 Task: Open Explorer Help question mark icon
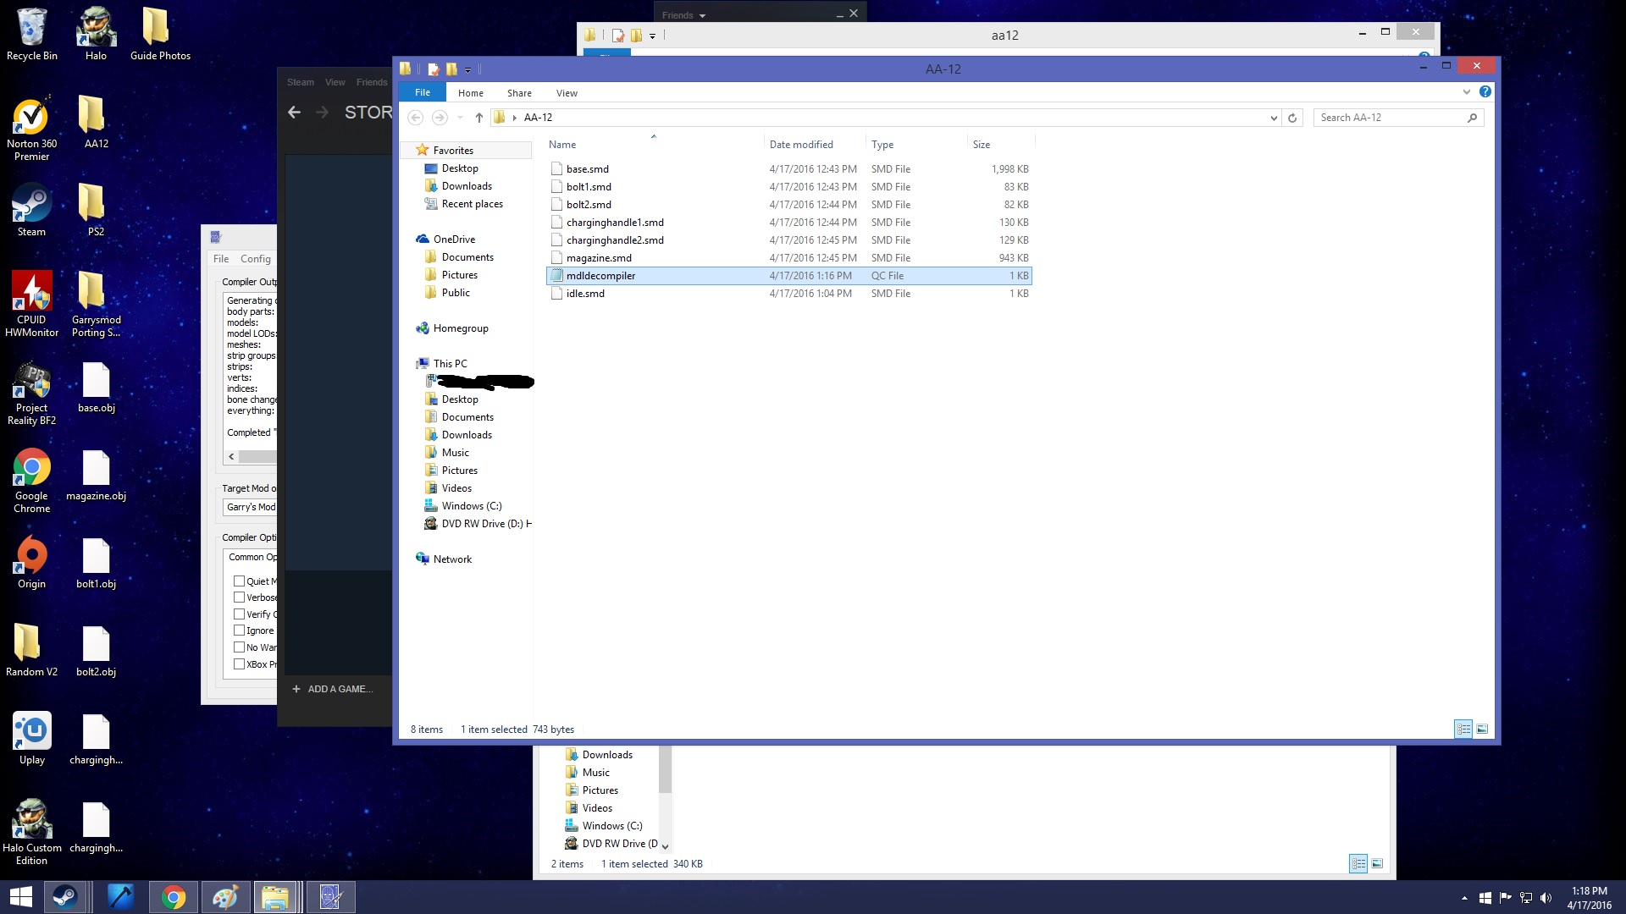pyautogui.click(x=1485, y=92)
